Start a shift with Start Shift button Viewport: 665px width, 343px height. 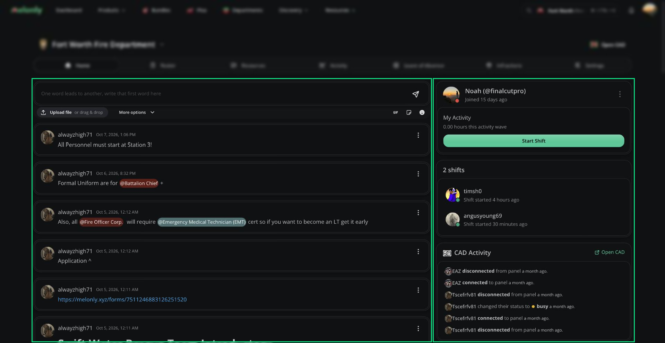pyautogui.click(x=534, y=141)
